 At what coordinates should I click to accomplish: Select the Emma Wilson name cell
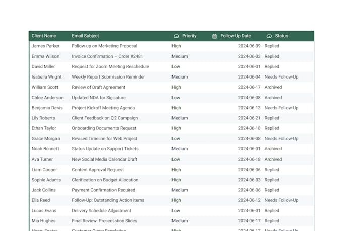click(x=45, y=56)
